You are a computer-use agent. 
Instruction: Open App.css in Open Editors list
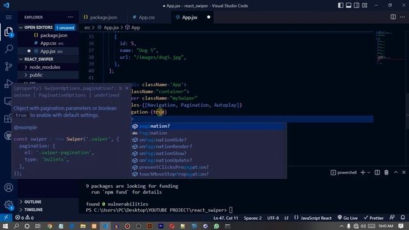point(49,43)
